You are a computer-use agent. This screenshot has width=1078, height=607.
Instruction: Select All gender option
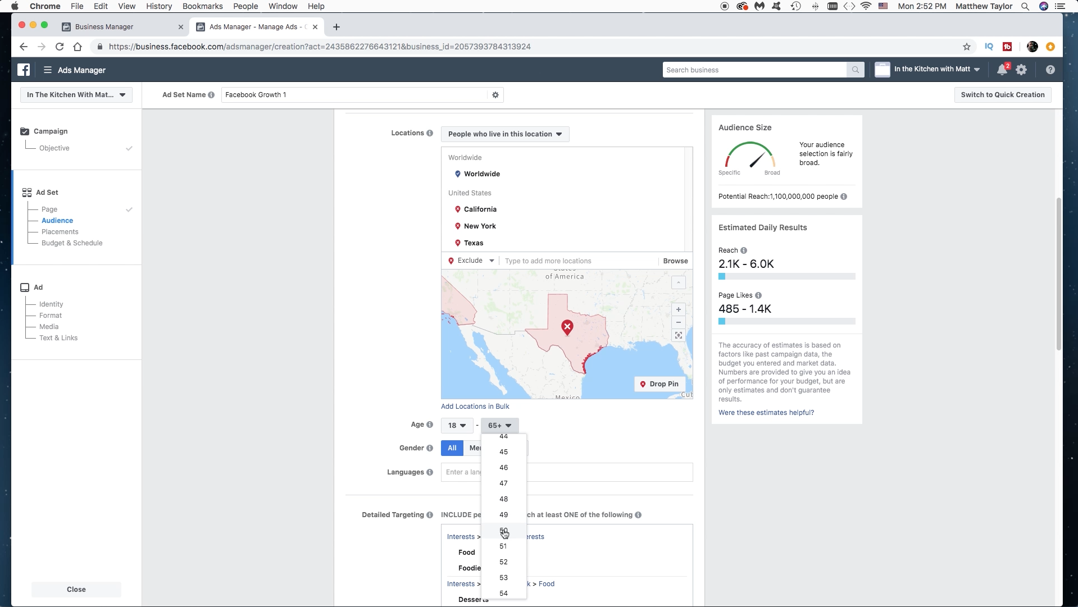tap(452, 448)
